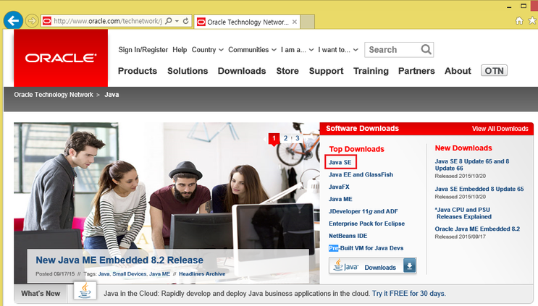Image resolution: width=538 pixels, height=306 pixels.
Task: Click the site search magnifier icon
Action: [426, 50]
